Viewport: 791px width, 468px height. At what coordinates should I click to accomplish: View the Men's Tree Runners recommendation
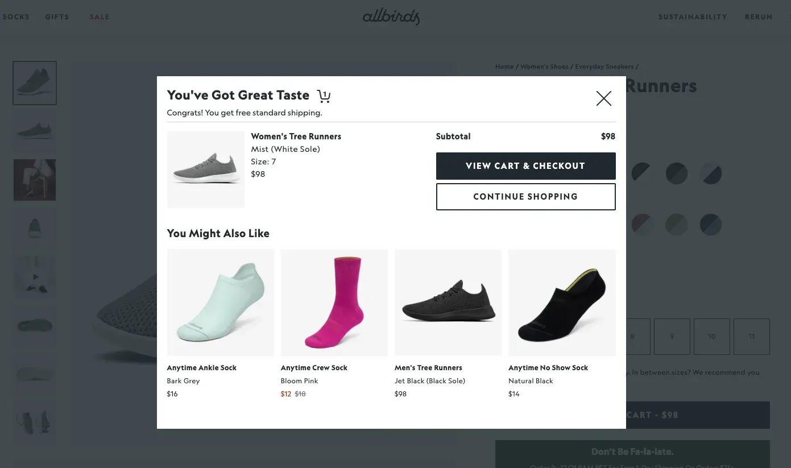click(448, 302)
